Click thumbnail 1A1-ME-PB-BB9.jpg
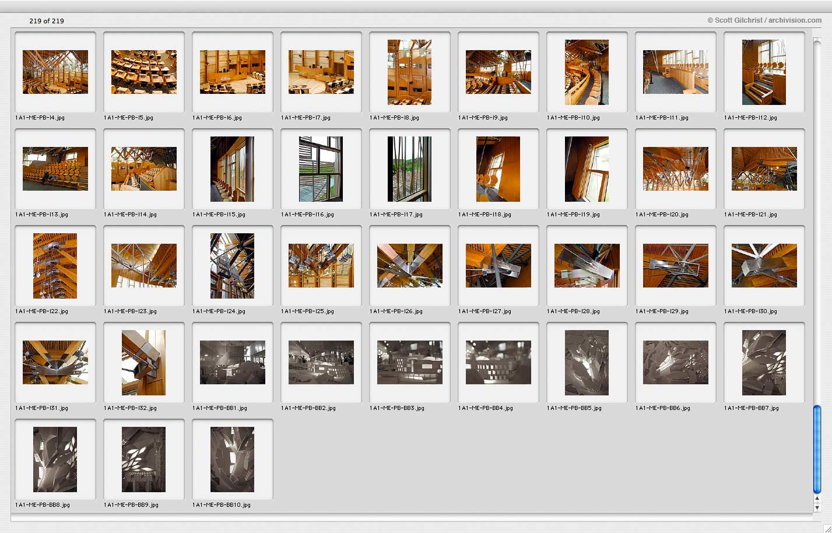Viewport: 832px width, 533px height. (x=144, y=460)
